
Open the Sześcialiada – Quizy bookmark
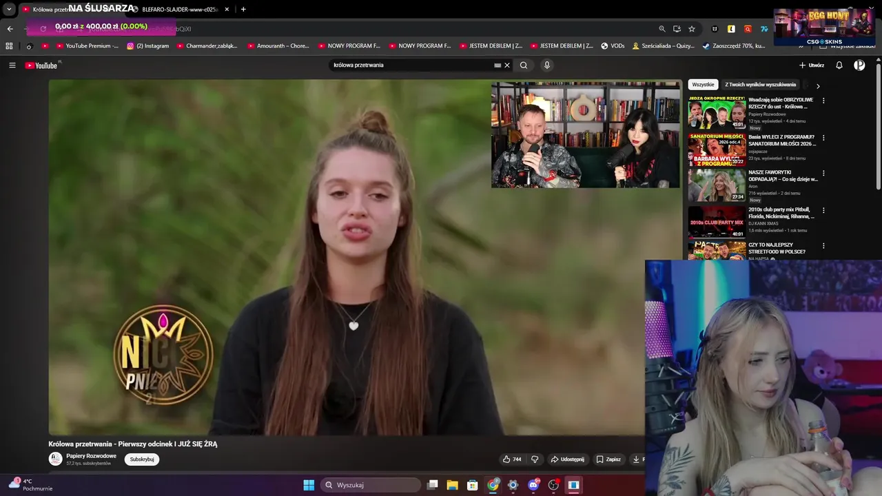[x=663, y=46]
